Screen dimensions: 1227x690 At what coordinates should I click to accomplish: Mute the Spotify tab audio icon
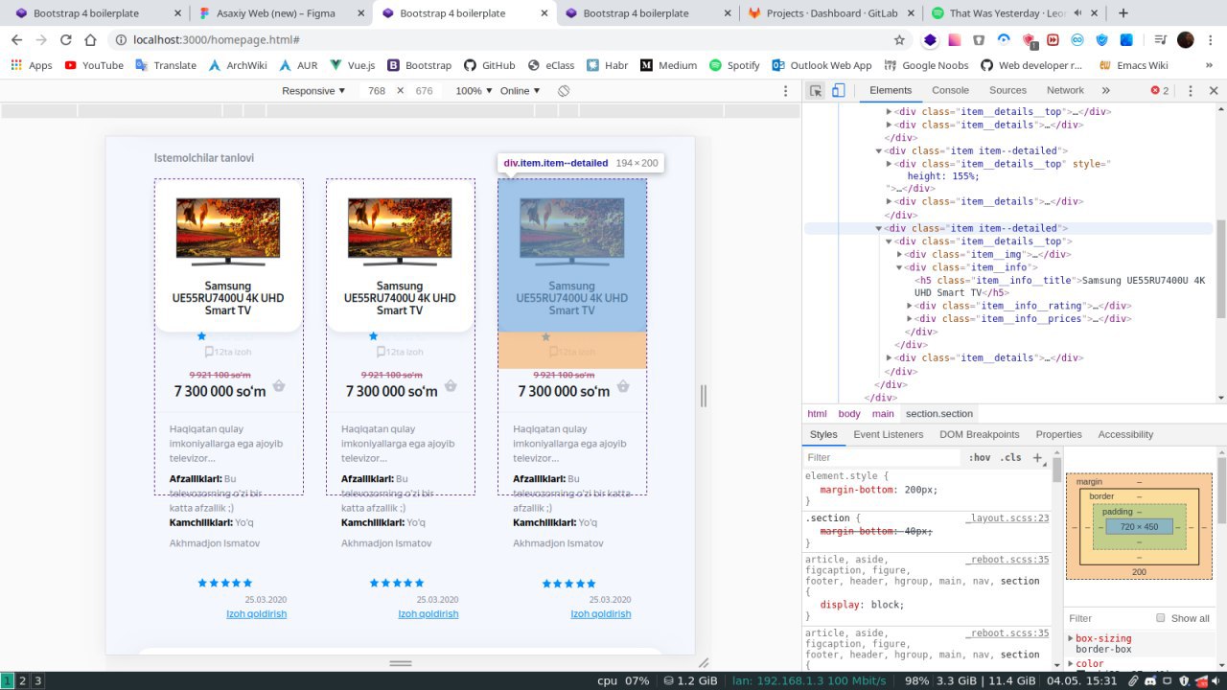[x=1077, y=13]
